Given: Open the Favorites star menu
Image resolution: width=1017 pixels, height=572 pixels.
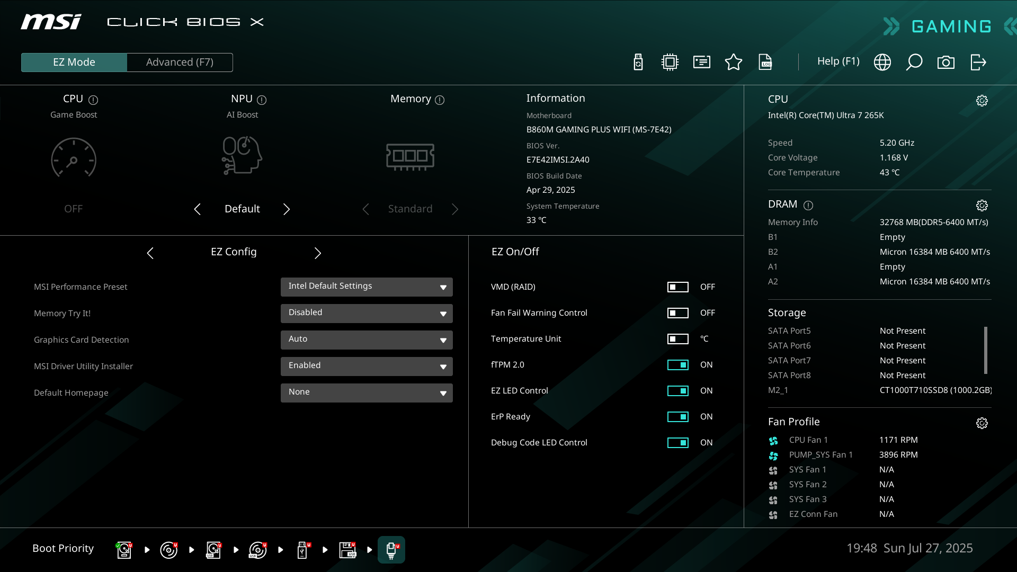Looking at the screenshot, I should (x=733, y=62).
